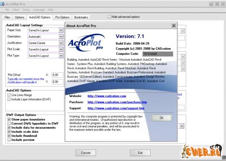The image size is (226, 161).
Task: Click the CWER.RU watermark logo
Action: click(x=202, y=151)
